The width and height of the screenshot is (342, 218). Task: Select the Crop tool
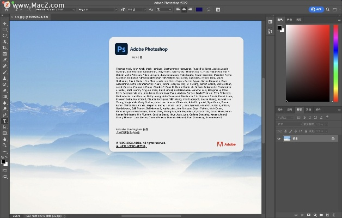(4, 48)
